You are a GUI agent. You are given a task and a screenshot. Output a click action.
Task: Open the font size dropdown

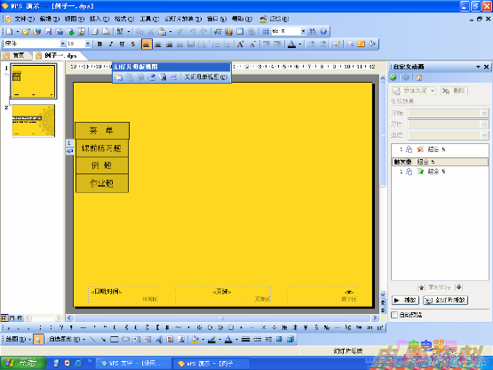(88, 44)
